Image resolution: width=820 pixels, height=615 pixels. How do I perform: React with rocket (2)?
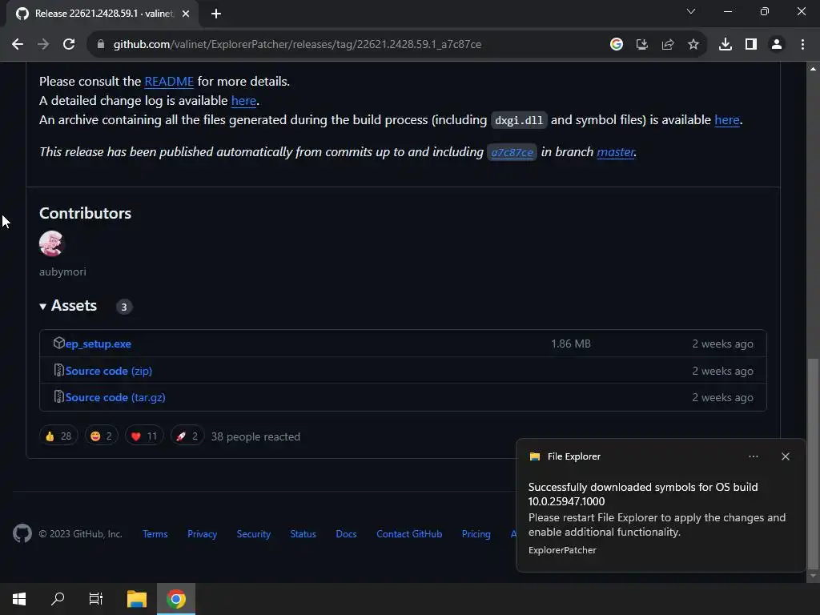click(187, 436)
